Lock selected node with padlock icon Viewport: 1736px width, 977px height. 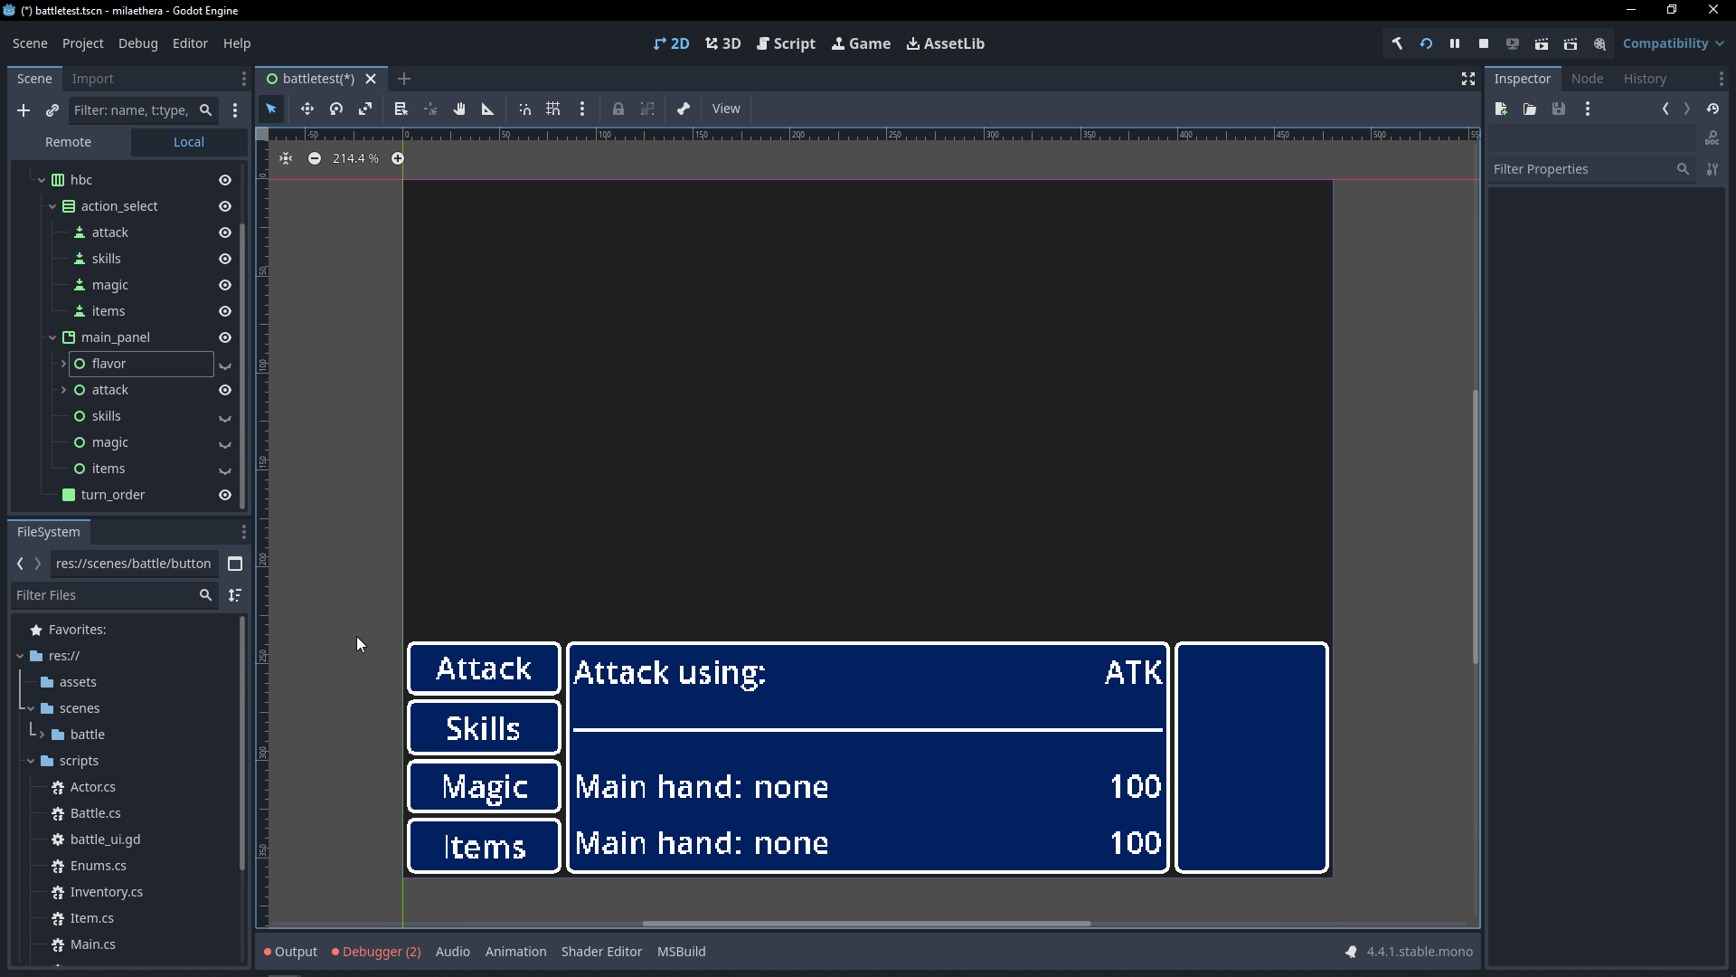[x=618, y=109]
